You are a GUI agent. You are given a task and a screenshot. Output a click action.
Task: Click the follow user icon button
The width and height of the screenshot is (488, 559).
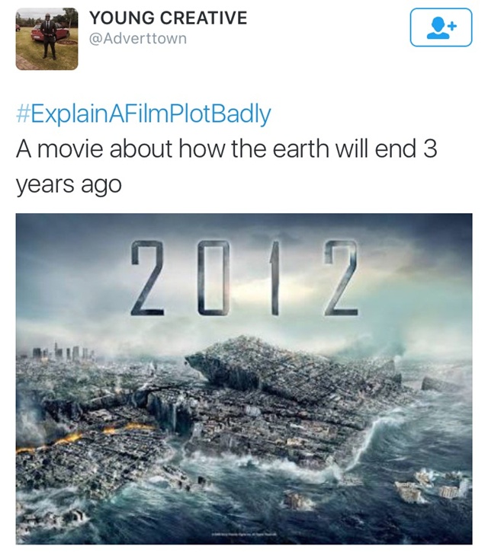441,27
